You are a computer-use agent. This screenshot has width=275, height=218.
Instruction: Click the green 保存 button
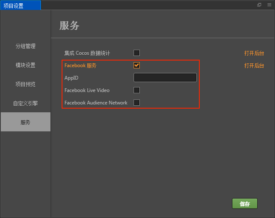click(x=245, y=203)
